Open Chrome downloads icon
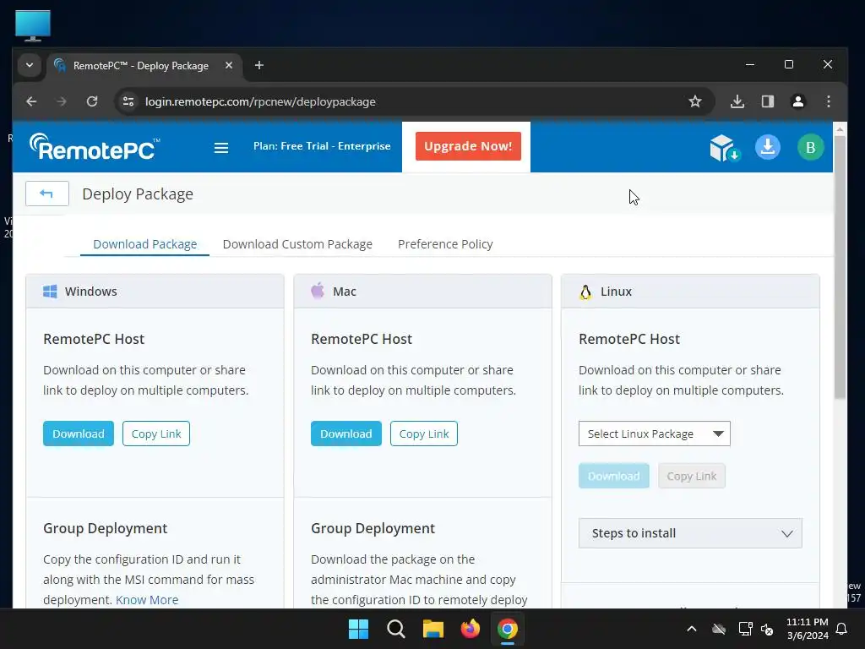865x649 pixels. [x=737, y=101]
